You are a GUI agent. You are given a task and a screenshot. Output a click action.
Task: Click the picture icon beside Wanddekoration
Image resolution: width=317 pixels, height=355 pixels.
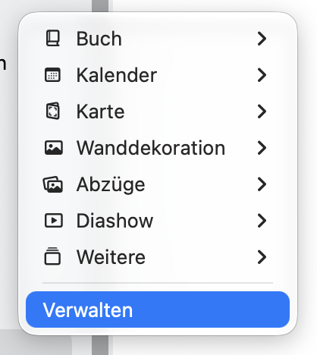point(54,148)
